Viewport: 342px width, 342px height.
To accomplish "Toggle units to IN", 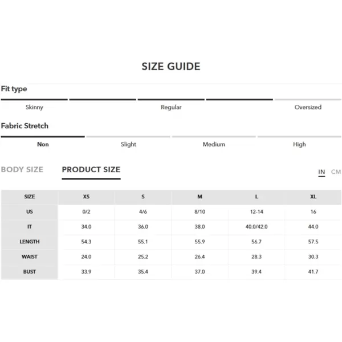I will pos(321,172).
